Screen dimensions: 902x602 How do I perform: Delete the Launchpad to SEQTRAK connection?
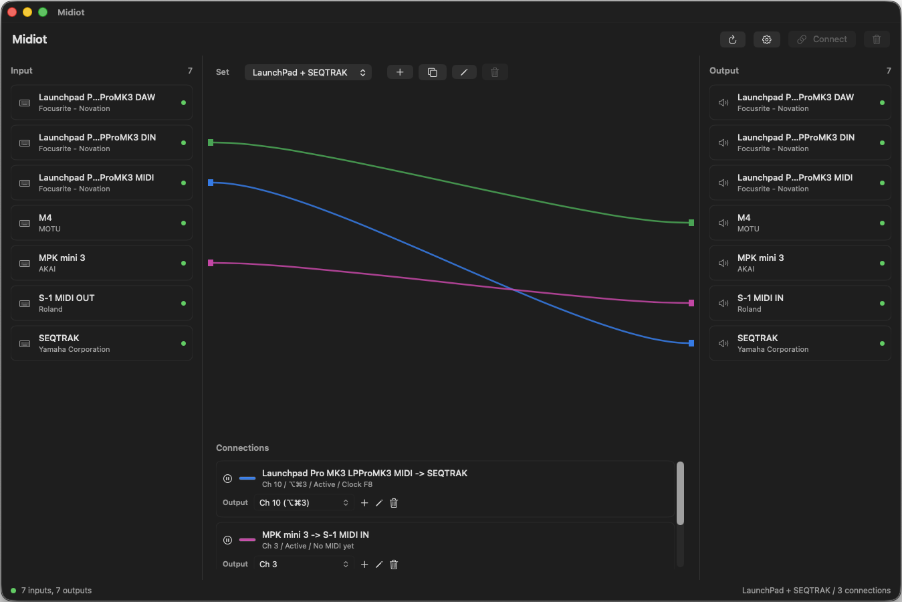coord(394,503)
